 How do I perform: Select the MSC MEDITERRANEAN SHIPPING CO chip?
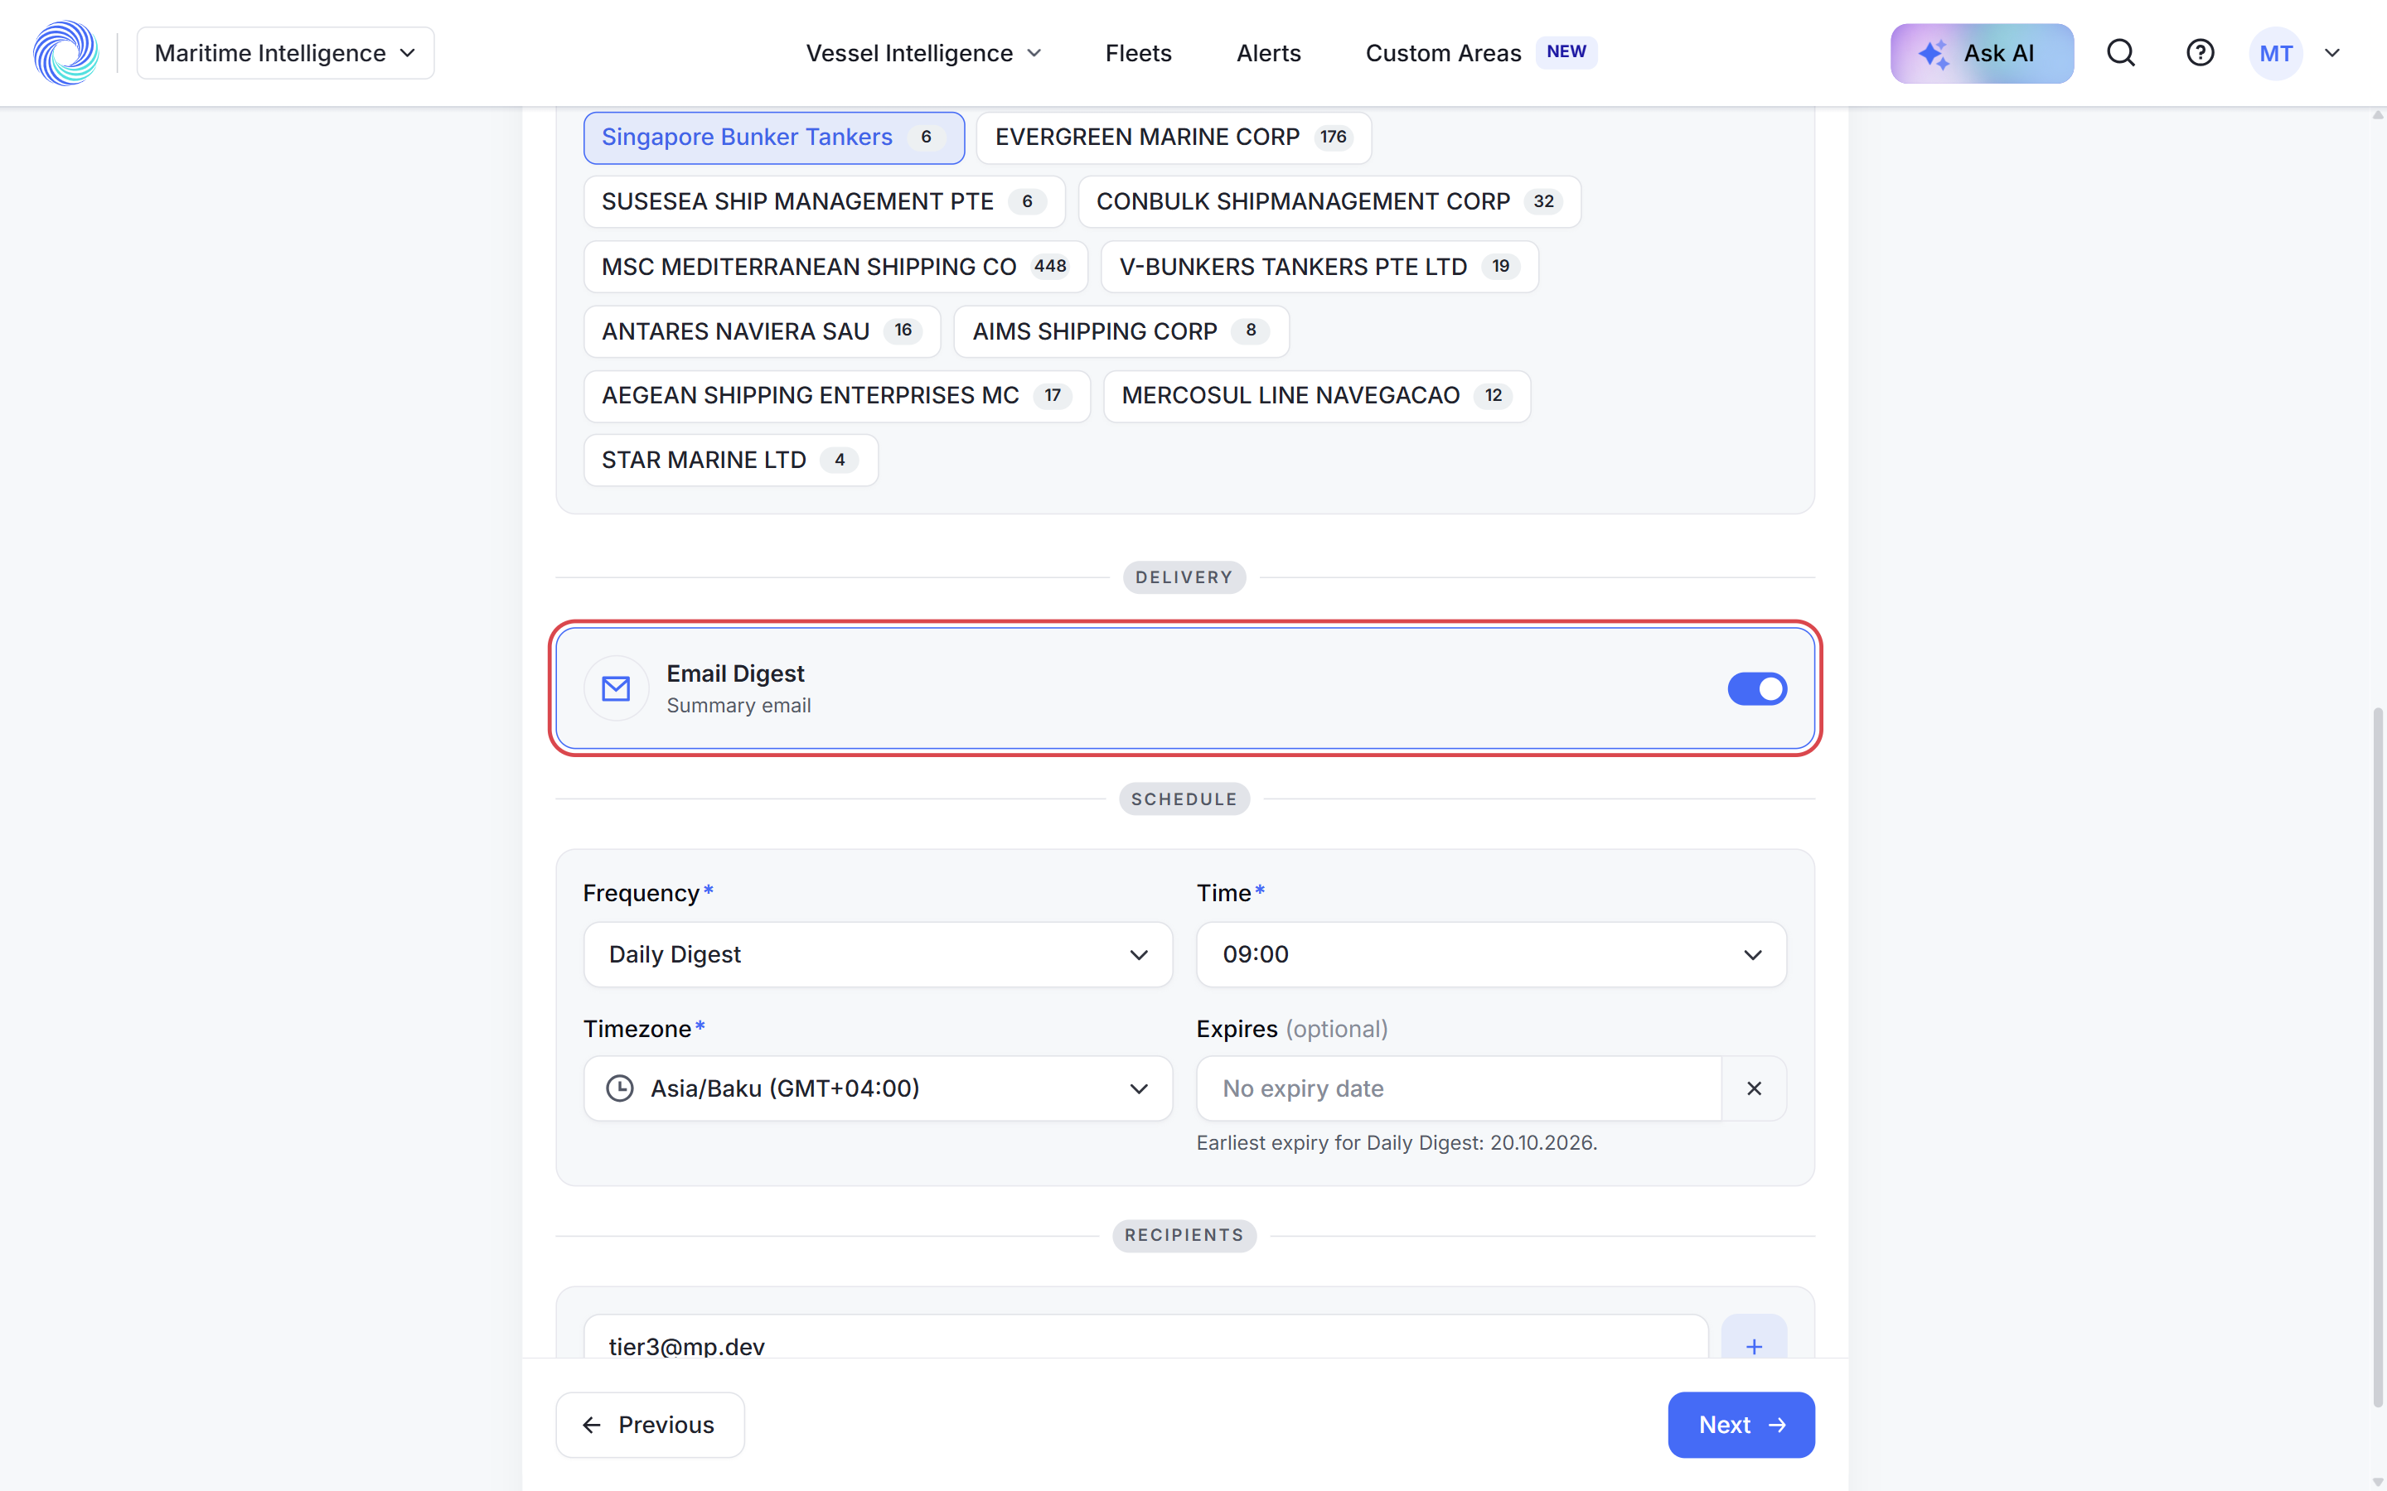point(835,266)
